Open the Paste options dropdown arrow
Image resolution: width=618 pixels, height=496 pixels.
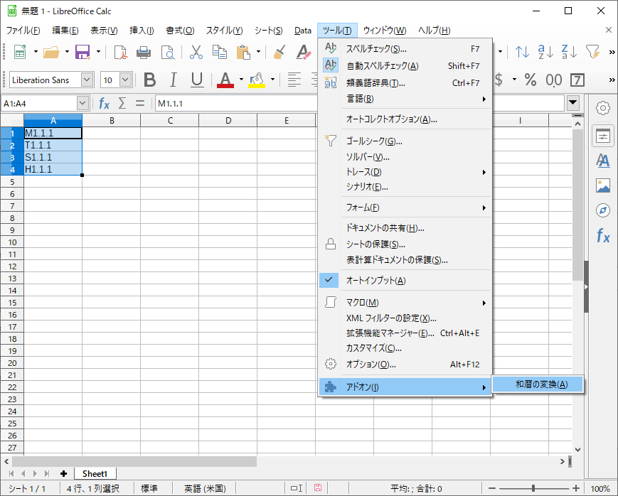259,52
